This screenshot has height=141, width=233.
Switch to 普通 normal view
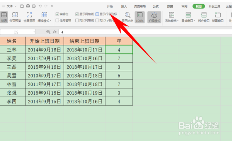[4, 17]
